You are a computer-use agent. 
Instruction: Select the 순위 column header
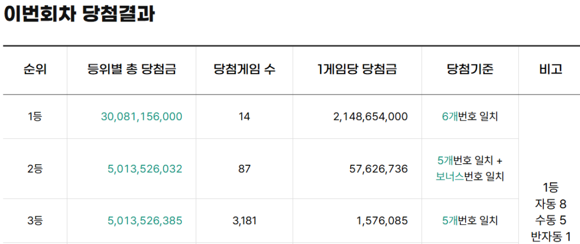[35, 70]
